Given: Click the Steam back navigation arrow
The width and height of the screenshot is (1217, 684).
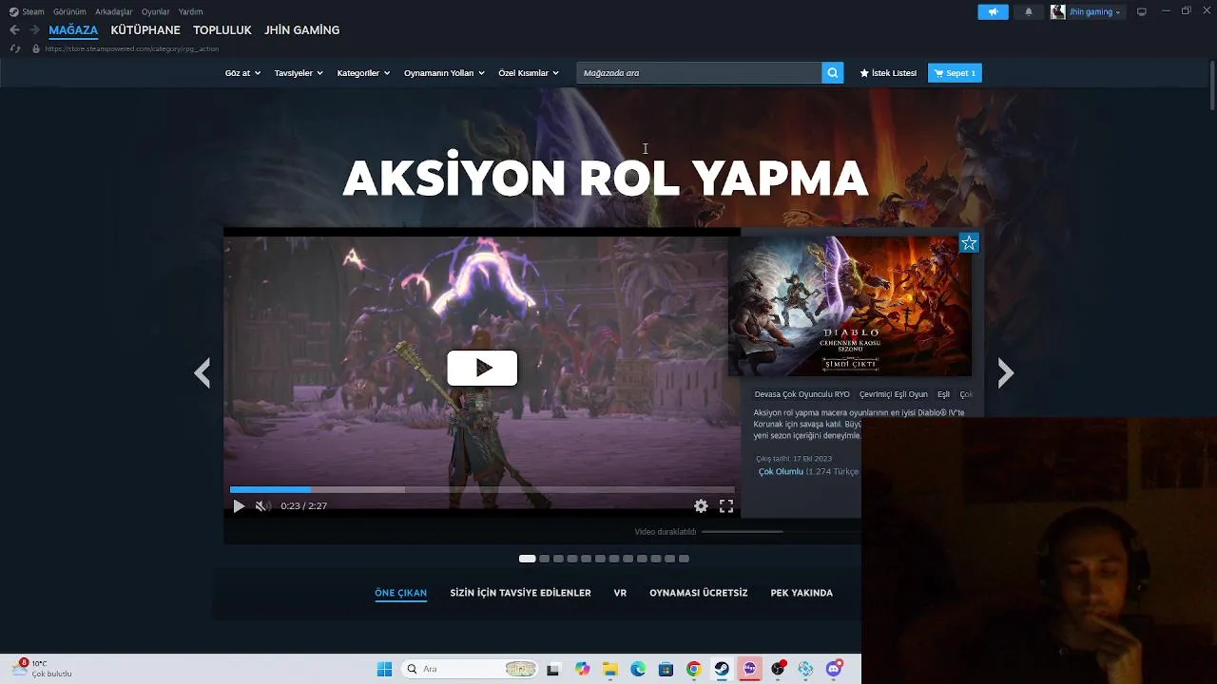Looking at the screenshot, I should tap(14, 30).
